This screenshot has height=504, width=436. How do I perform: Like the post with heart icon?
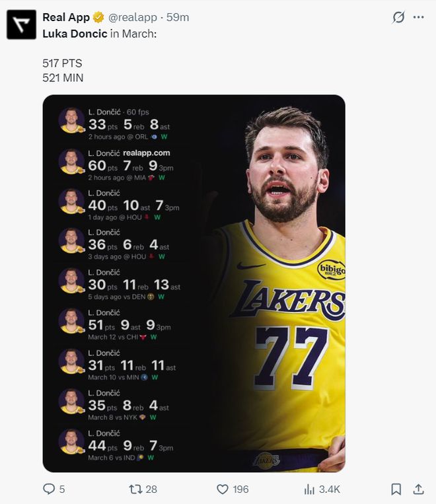click(223, 489)
